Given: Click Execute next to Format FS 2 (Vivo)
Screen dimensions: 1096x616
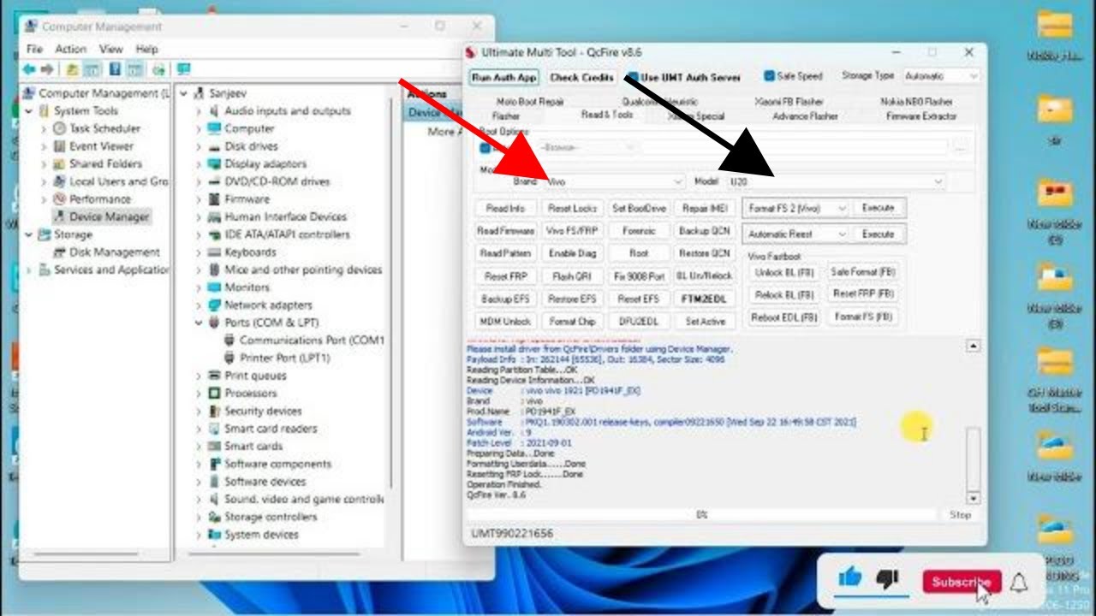Looking at the screenshot, I should tap(878, 208).
